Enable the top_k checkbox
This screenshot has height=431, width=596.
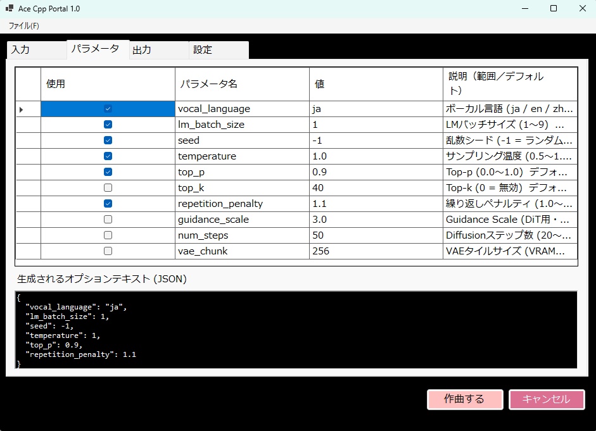pyautogui.click(x=108, y=188)
